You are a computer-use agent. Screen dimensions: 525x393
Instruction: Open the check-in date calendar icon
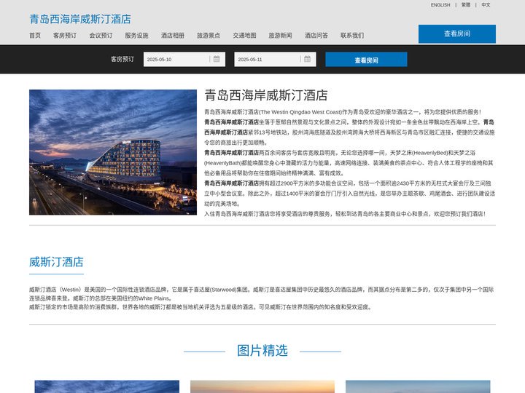pyautogui.click(x=217, y=59)
